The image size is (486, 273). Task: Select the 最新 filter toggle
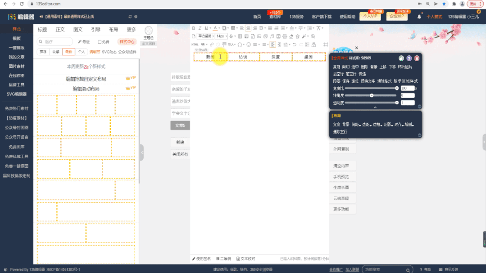[x=68, y=52]
